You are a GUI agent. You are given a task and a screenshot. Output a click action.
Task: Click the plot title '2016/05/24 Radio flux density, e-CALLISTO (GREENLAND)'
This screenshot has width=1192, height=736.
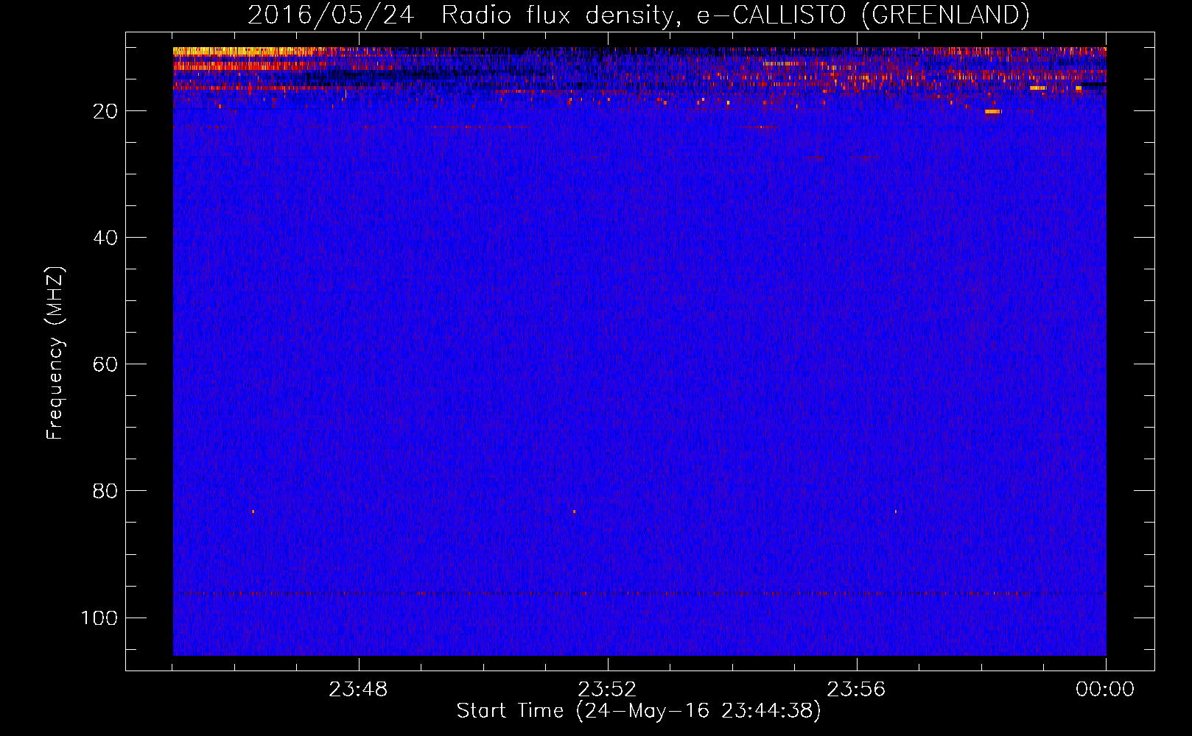coord(638,15)
